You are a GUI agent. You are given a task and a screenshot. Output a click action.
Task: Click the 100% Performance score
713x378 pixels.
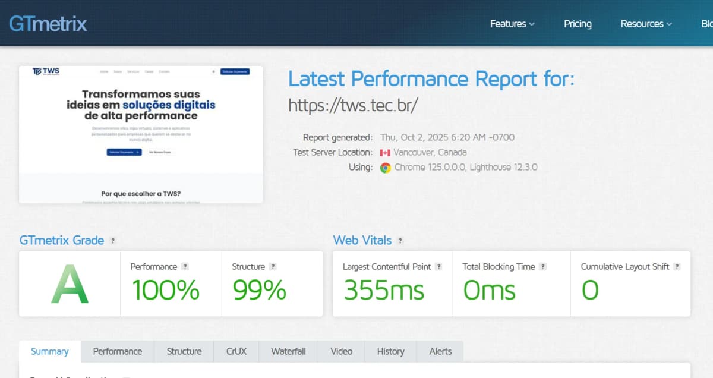coord(166,290)
